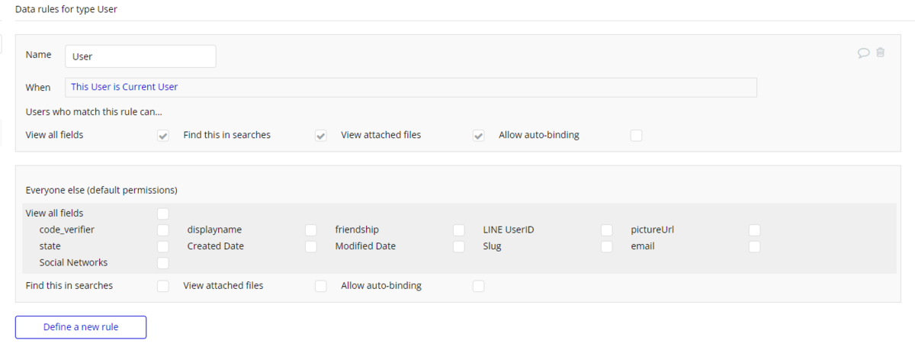This screenshot has width=915, height=350.
Task: Tick the pictureUrl field checkbox
Action: click(x=755, y=230)
